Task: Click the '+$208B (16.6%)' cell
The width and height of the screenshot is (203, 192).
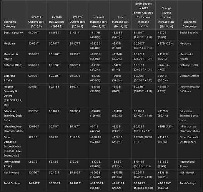Action: 117,35
